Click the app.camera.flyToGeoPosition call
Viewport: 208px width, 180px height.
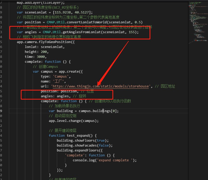46,42
